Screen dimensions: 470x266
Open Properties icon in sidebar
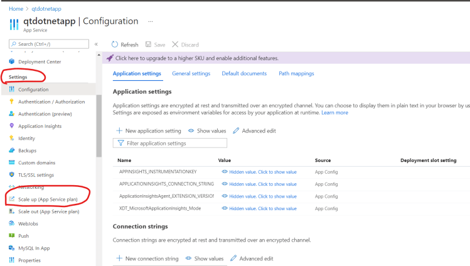coord(12,260)
